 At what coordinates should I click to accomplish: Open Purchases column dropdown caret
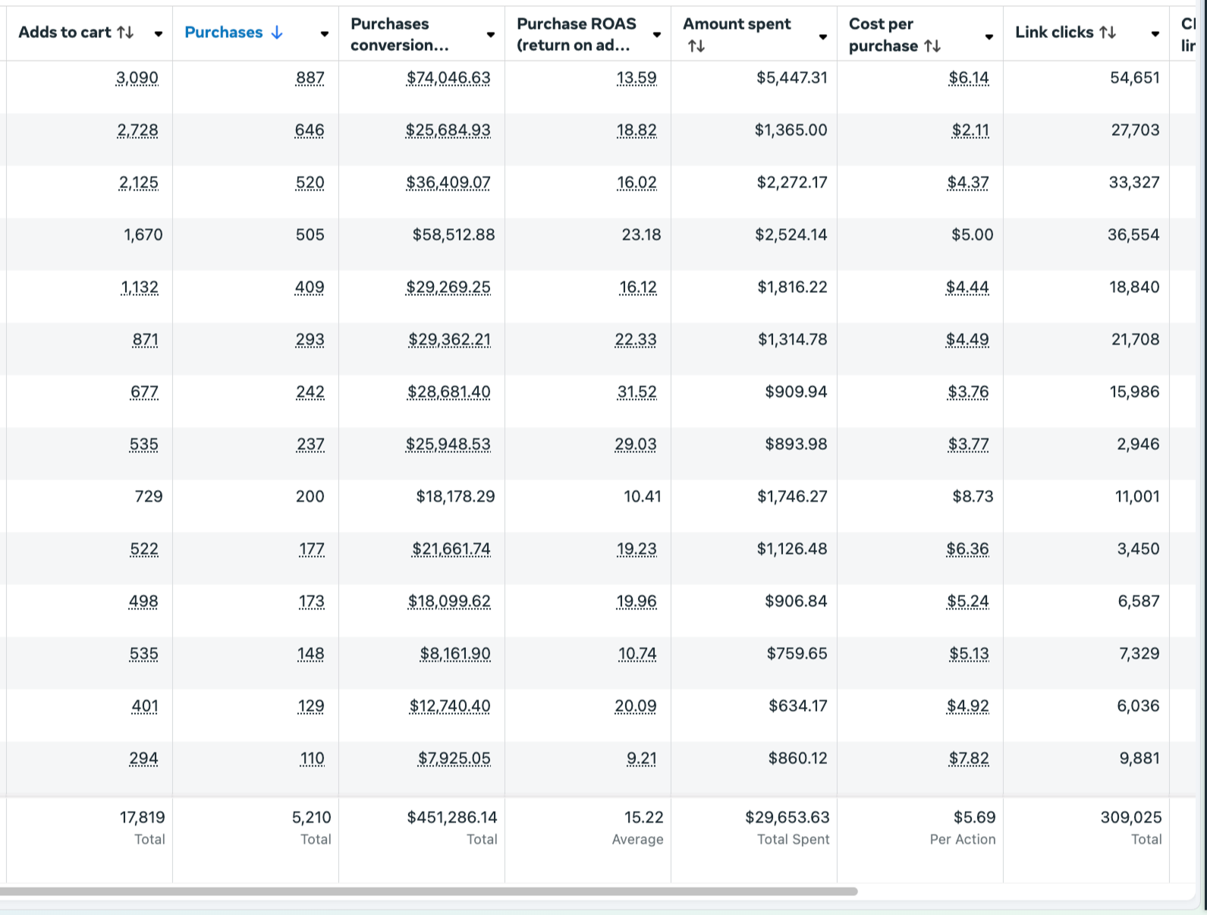click(325, 34)
